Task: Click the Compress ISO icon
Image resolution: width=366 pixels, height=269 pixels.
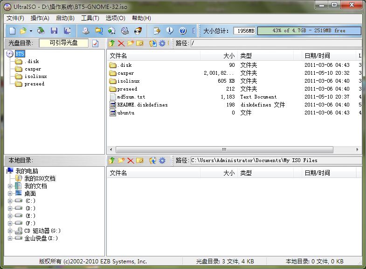Action: pos(99,31)
